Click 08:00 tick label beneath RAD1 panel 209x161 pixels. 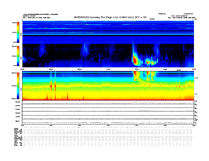point(80,69)
